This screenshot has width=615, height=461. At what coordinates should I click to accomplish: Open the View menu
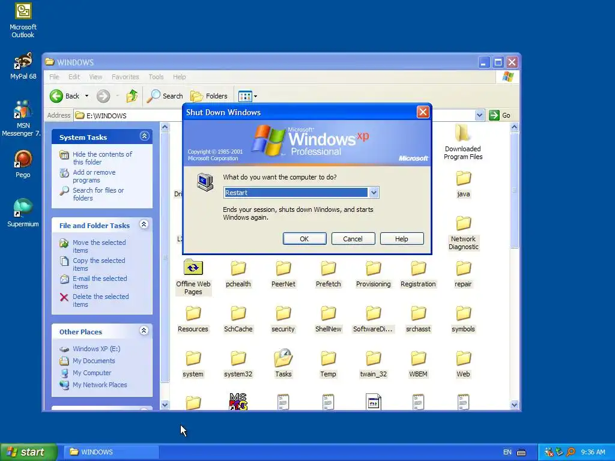tap(95, 77)
